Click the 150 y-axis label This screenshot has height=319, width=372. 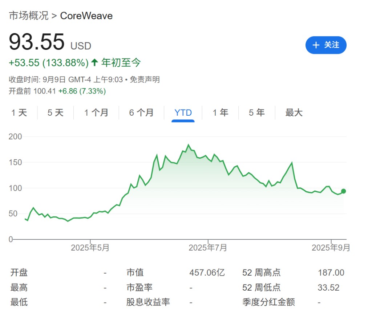tap(15, 163)
